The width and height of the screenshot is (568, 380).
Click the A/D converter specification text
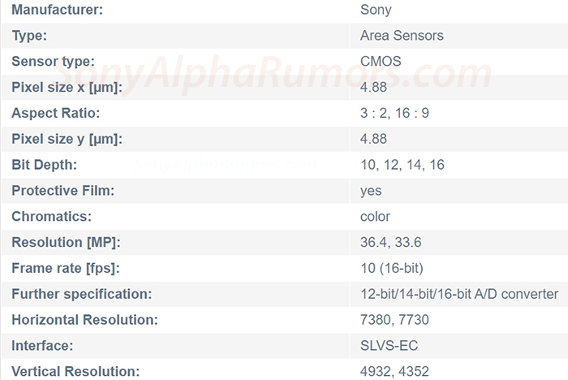459,294
